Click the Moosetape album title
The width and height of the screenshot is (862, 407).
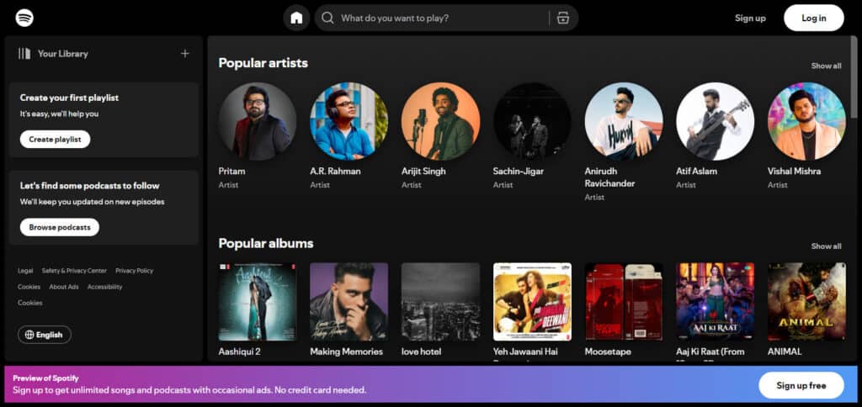pyautogui.click(x=608, y=351)
